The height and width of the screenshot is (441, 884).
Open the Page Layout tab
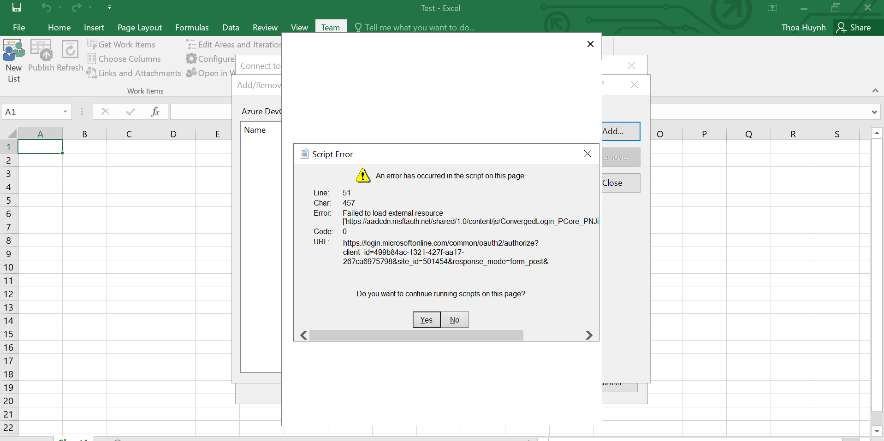[x=140, y=28]
